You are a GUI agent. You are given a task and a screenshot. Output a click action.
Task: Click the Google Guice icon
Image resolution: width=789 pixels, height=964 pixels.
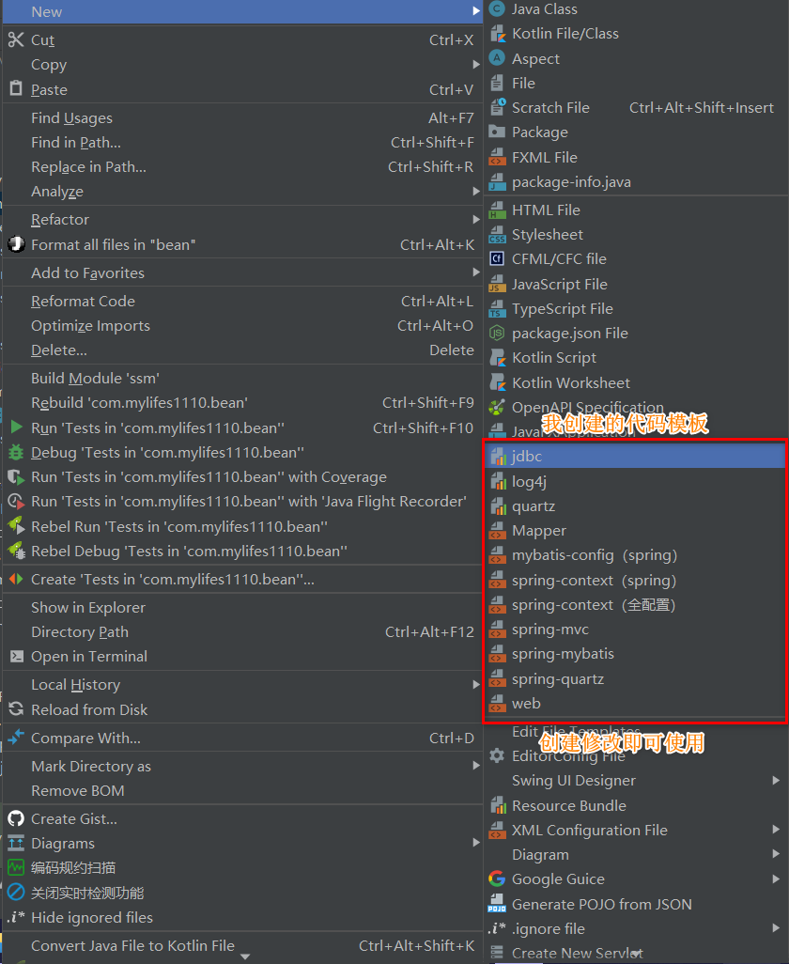(x=497, y=879)
